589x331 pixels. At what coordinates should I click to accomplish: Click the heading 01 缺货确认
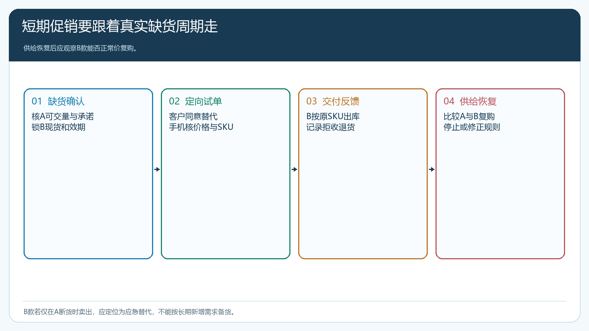tap(58, 101)
